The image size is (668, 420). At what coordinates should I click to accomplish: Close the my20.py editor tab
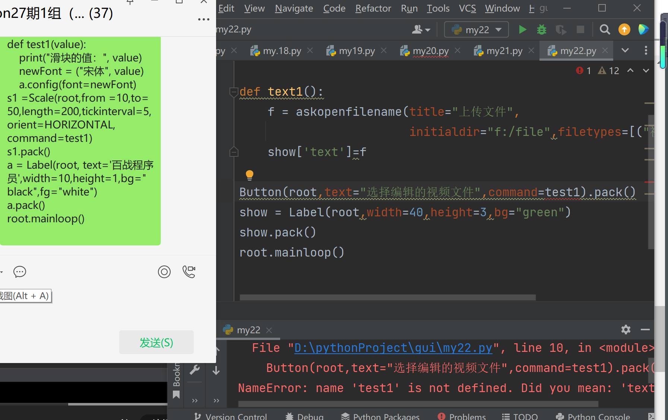point(458,50)
